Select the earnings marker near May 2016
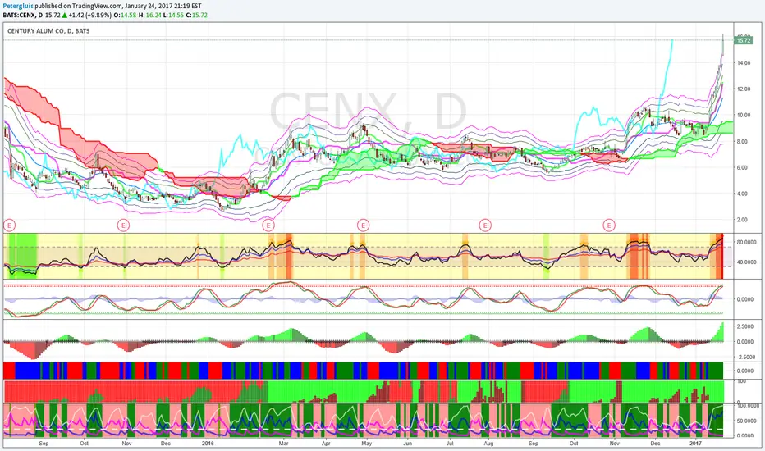The image size is (765, 451). pyautogui.click(x=363, y=225)
